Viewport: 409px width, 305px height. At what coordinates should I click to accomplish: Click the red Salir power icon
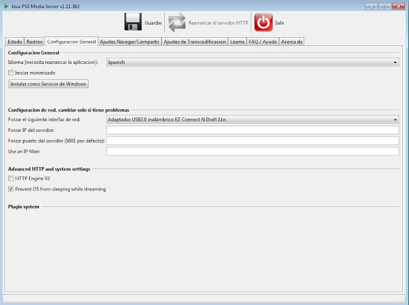tap(263, 22)
